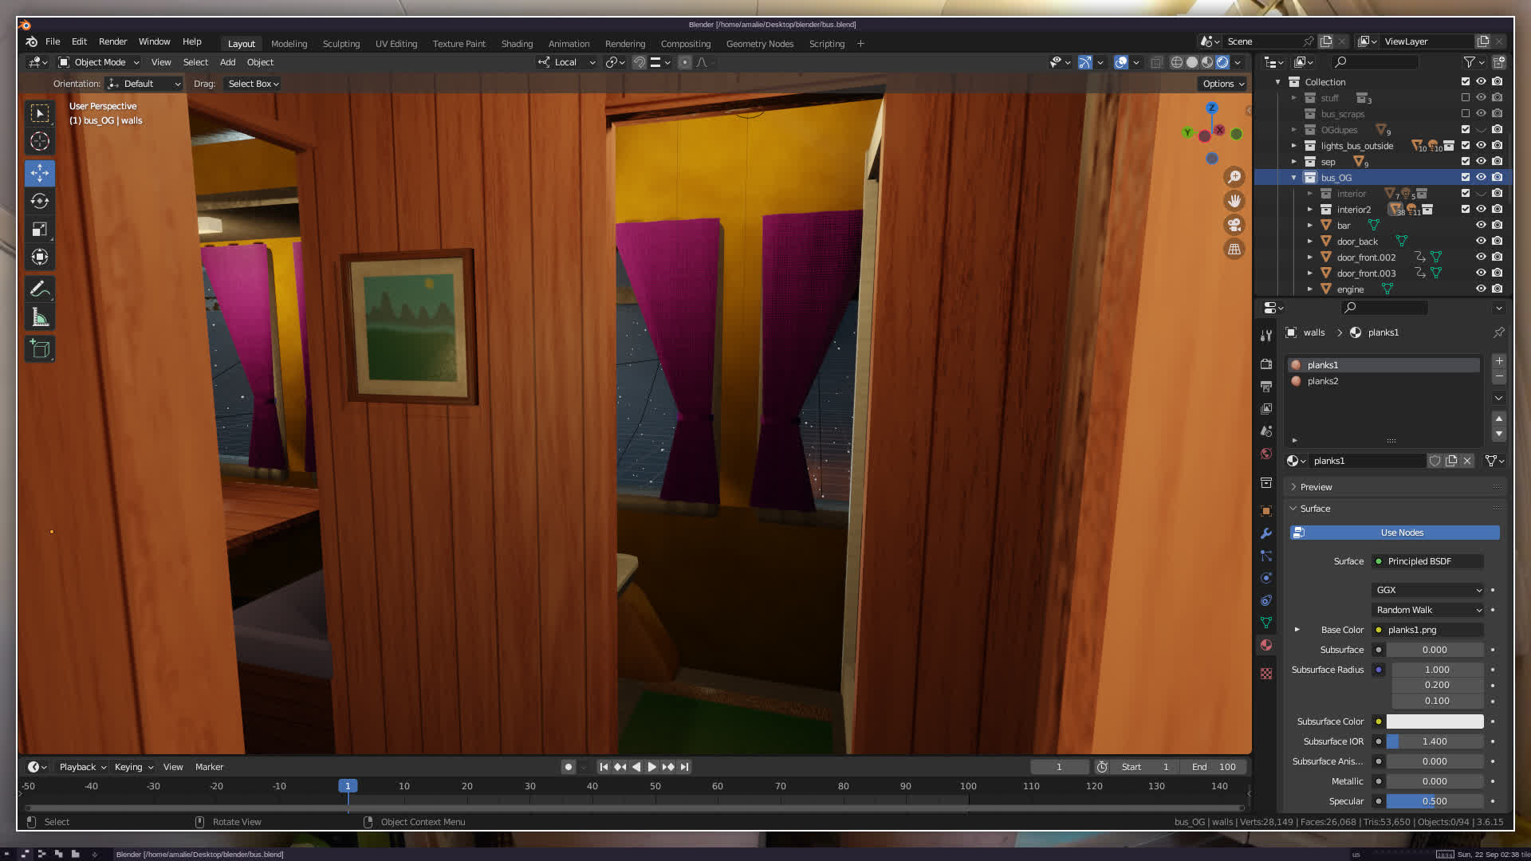Choose the Add Cube tool
Viewport: 1531px width, 861px height.
pos(40,349)
